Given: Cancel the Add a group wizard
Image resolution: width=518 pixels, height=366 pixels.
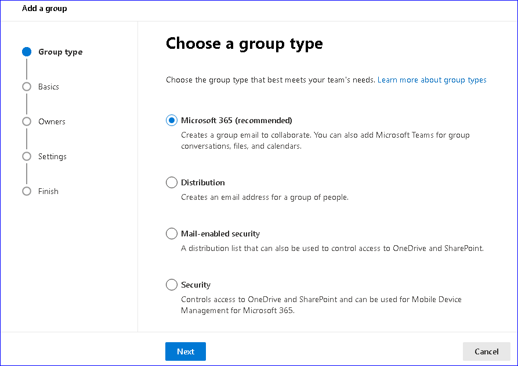Looking at the screenshot, I should coord(486,351).
